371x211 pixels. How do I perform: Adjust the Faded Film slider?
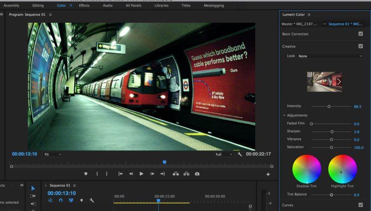311,124
